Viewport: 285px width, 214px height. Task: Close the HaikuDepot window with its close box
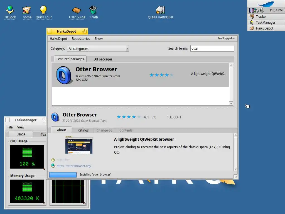pos(50,31)
